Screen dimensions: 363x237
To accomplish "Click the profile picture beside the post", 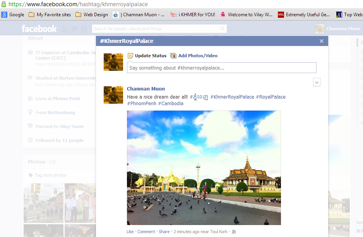I will pyautogui.click(x=113, y=95).
